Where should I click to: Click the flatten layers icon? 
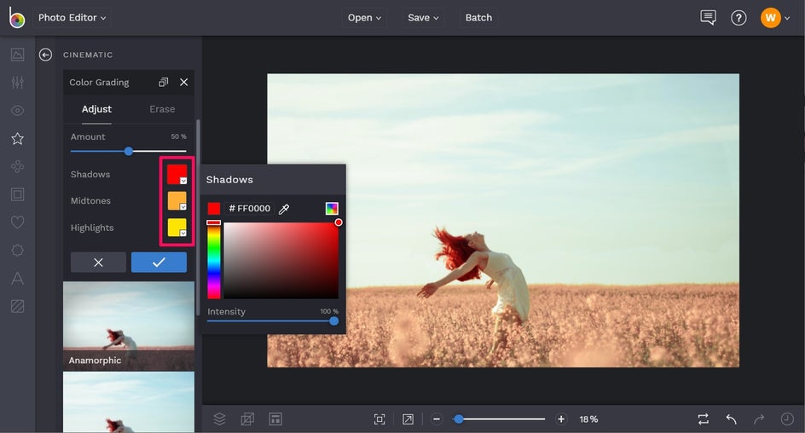pos(247,419)
